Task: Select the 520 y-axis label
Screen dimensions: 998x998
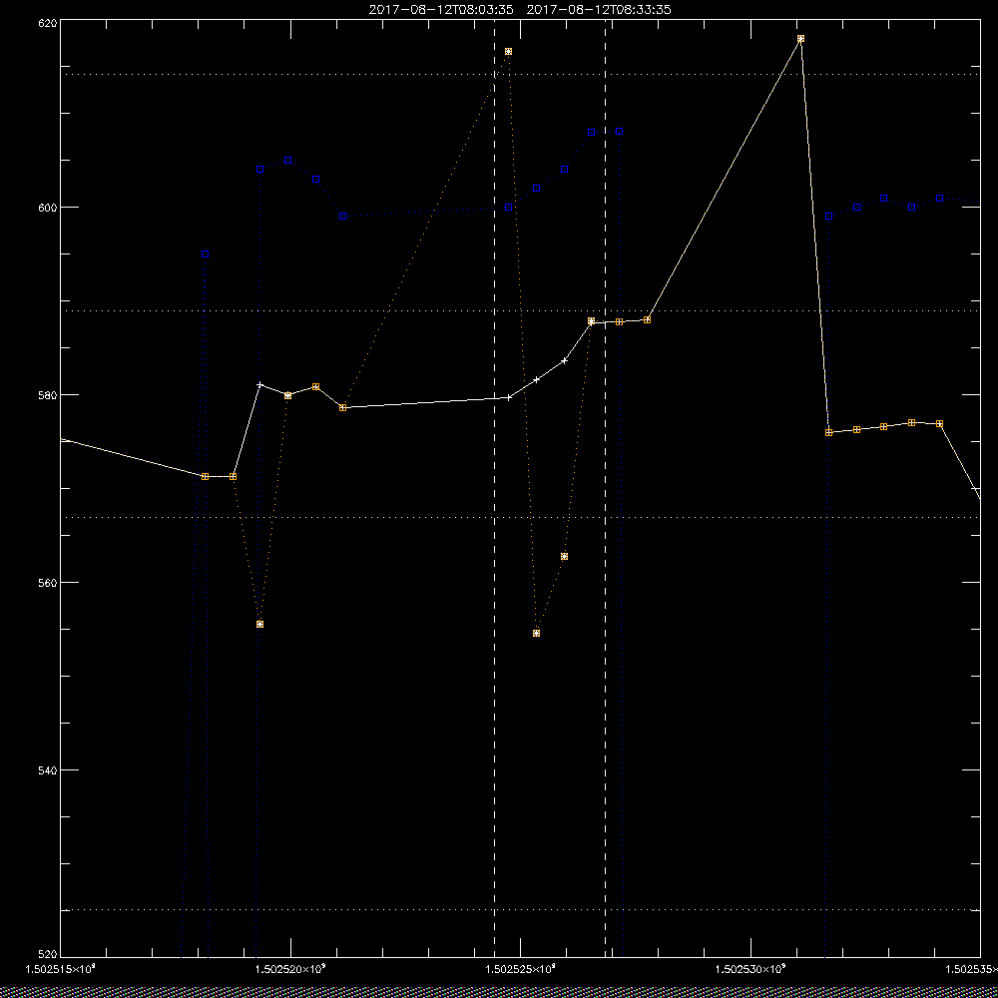Action: pyautogui.click(x=48, y=955)
